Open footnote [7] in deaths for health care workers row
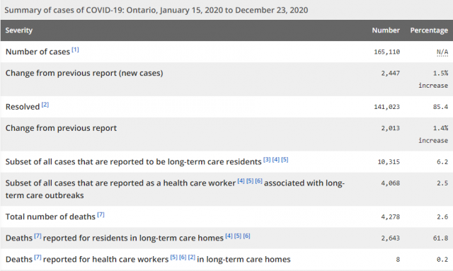 click(38, 257)
